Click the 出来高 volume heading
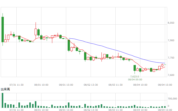The height and width of the screenshot is (111, 178). tap(5, 89)
